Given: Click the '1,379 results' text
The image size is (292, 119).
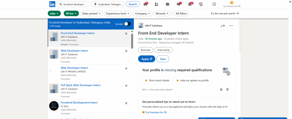Looking at the screenshot, I should (55, 26).
